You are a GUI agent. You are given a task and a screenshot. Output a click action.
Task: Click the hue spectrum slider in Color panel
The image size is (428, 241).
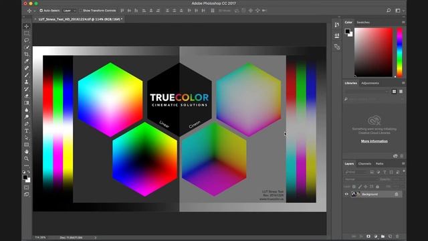coord(399,52)
